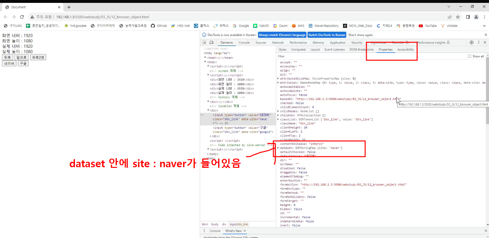Open the Application tab
Screen dimensions: 489x238
pos(338,43)
